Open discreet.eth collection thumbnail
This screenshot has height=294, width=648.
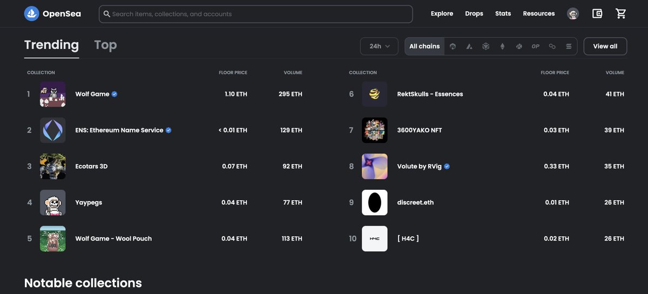[375, 202]
